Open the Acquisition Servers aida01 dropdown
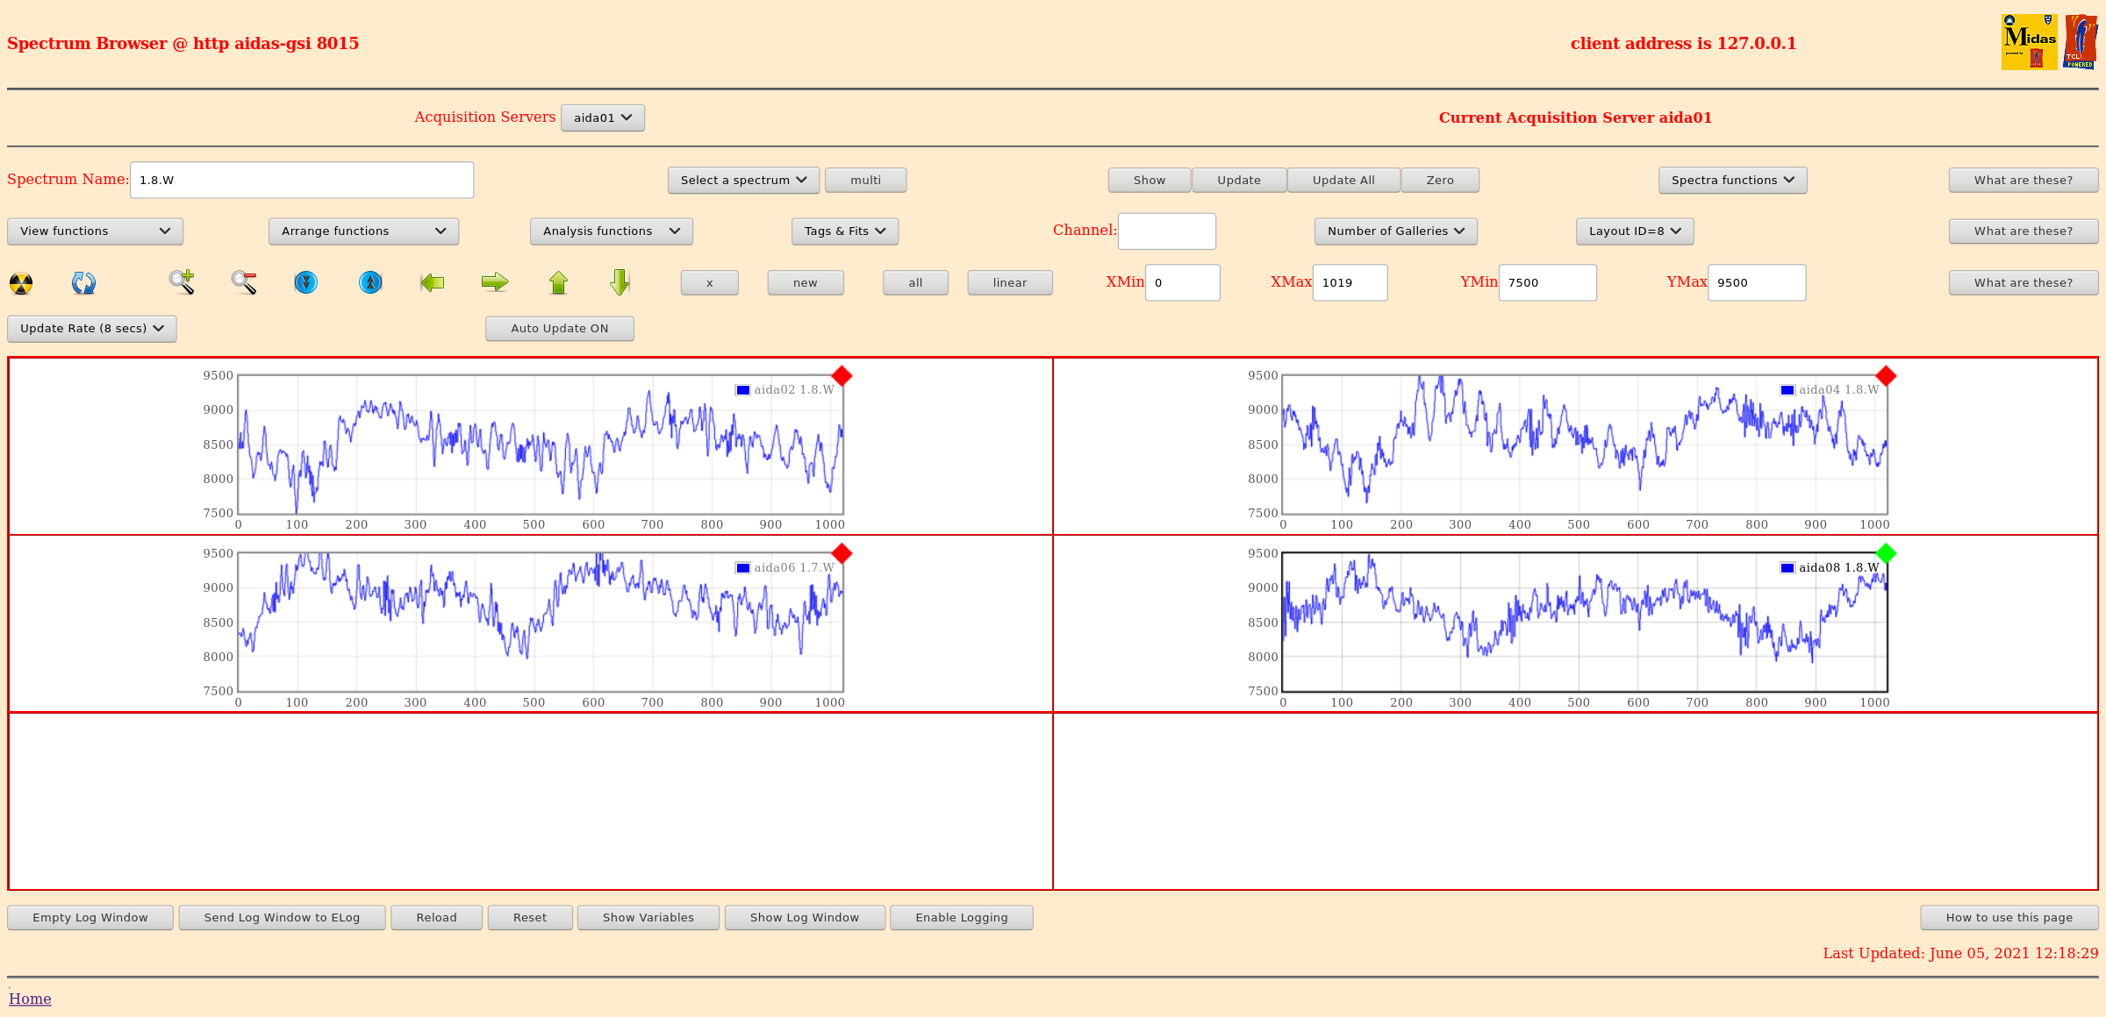The width and height of the screenshot is (2106, 1017). [602, 118]
